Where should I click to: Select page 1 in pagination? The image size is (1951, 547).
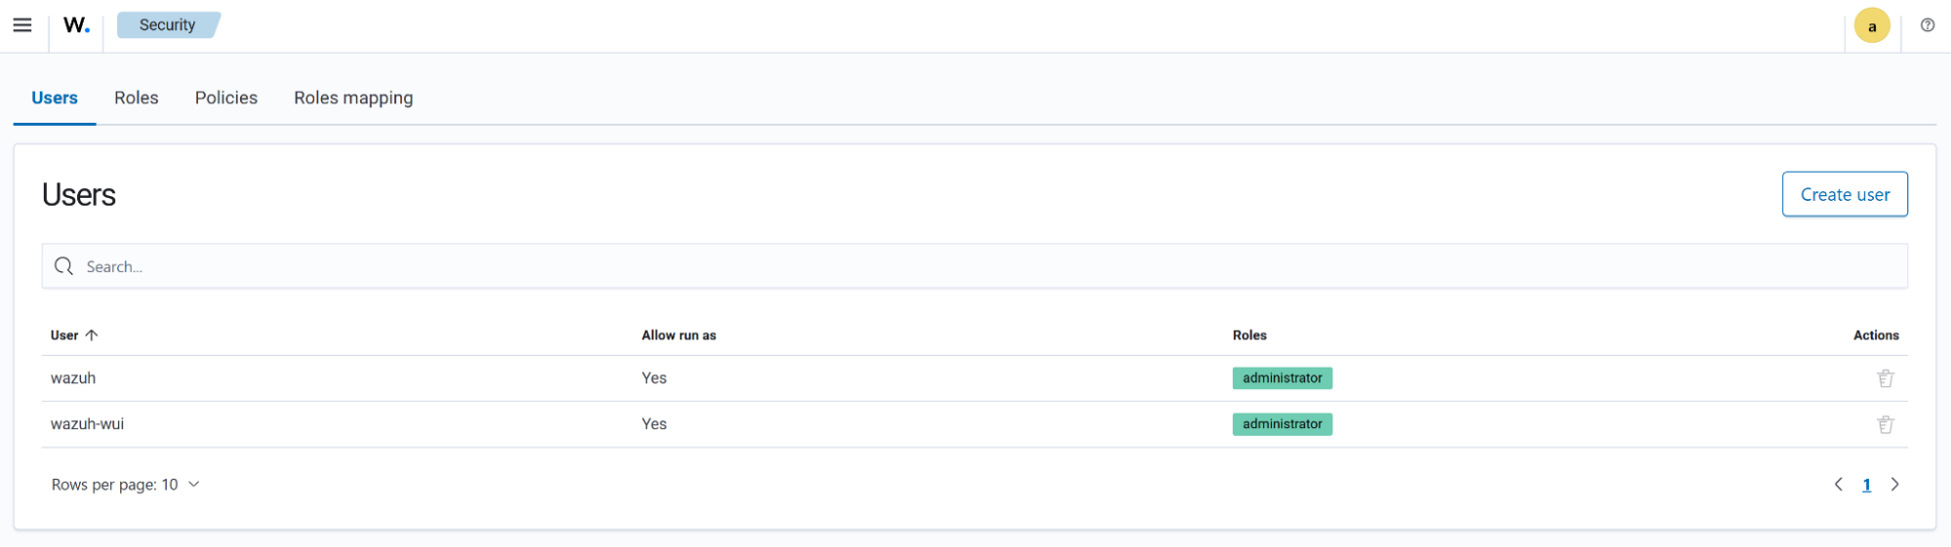tap(1866, 485)
